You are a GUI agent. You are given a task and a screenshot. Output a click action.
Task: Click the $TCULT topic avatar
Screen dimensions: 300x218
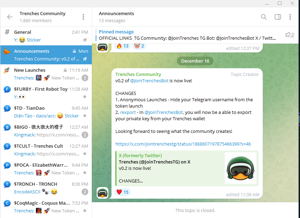[7, 146]
